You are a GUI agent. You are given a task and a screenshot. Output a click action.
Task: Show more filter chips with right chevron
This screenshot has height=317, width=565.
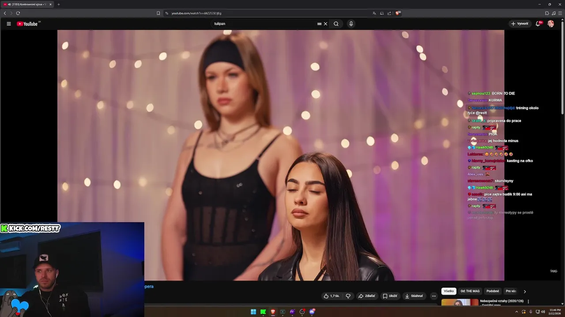(x=525, y=291)
